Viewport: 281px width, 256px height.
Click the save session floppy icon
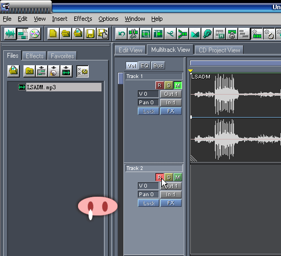[90, 34]
